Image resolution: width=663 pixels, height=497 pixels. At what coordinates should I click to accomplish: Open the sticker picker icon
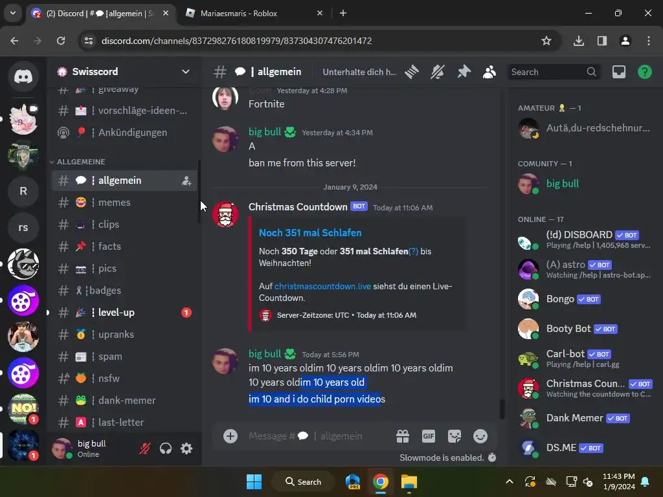(455, 436)
